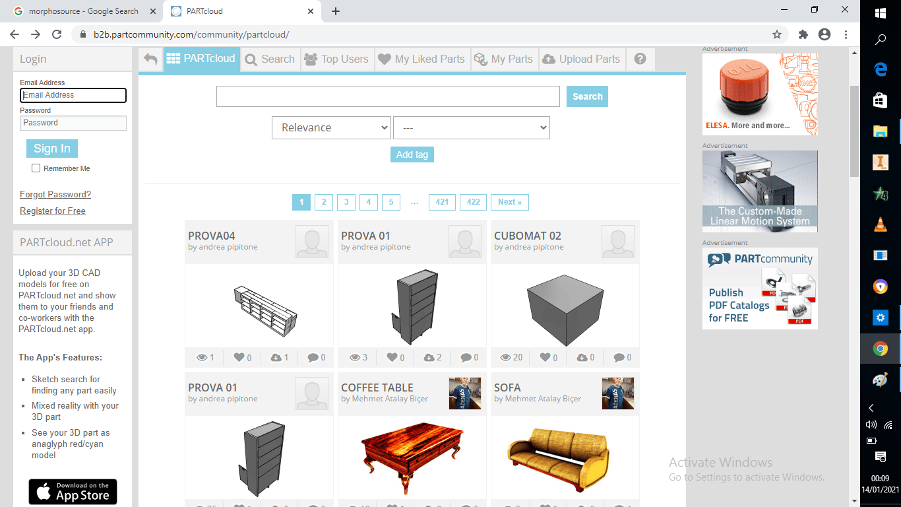Open comments on the COFFEE TABLE model

(x=468, y=505)
